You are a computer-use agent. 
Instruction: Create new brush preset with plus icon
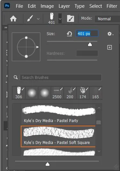point(109,47)
